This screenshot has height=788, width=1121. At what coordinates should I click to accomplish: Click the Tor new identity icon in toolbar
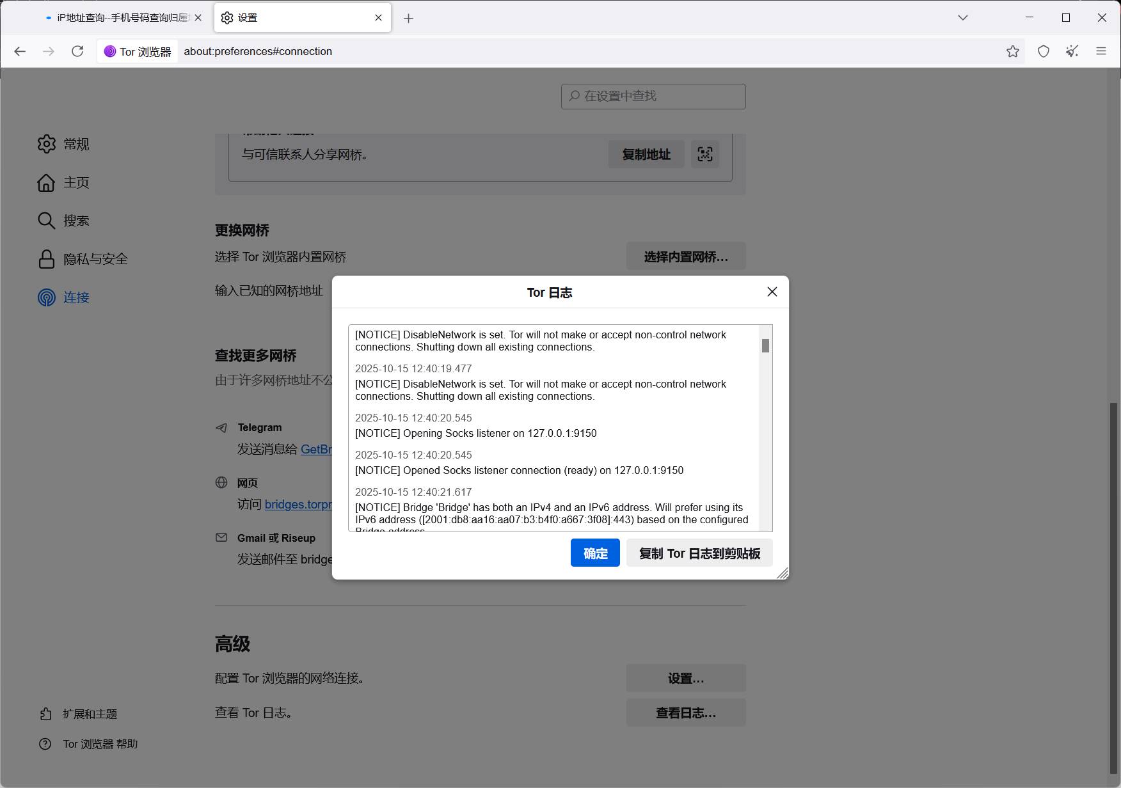tap(1072, 51)
